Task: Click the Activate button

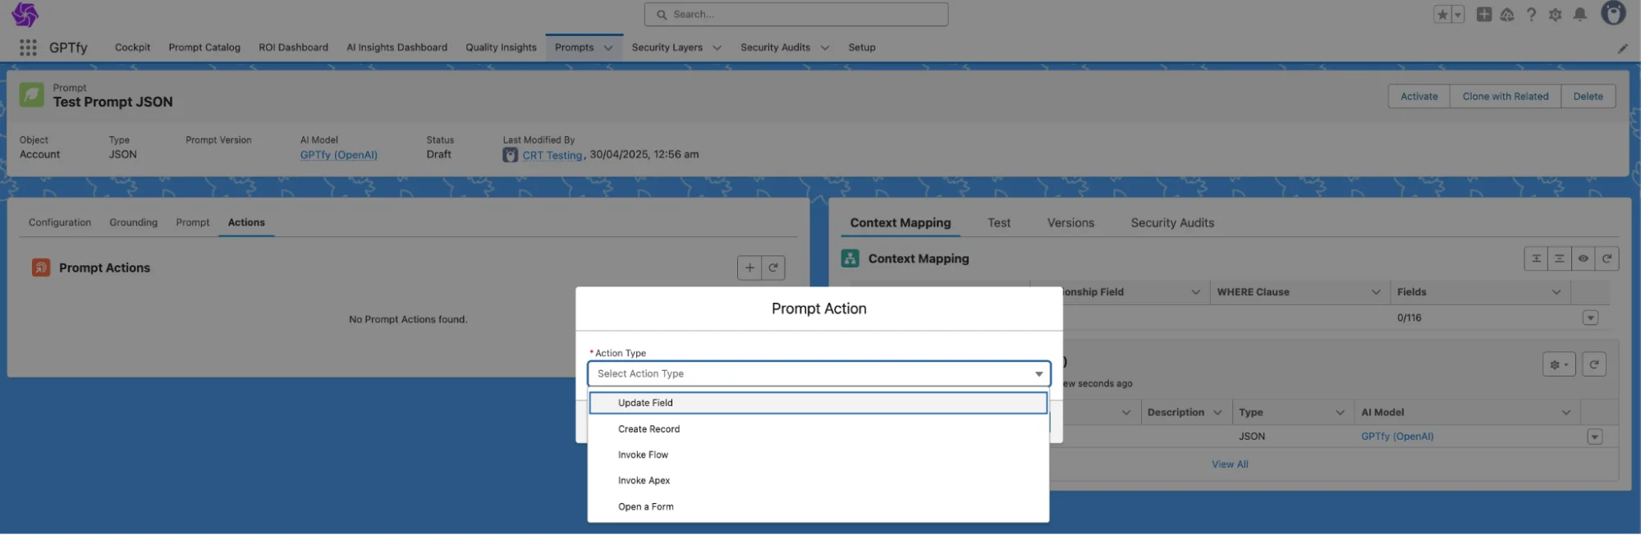Action: [x=1419, y=96]
